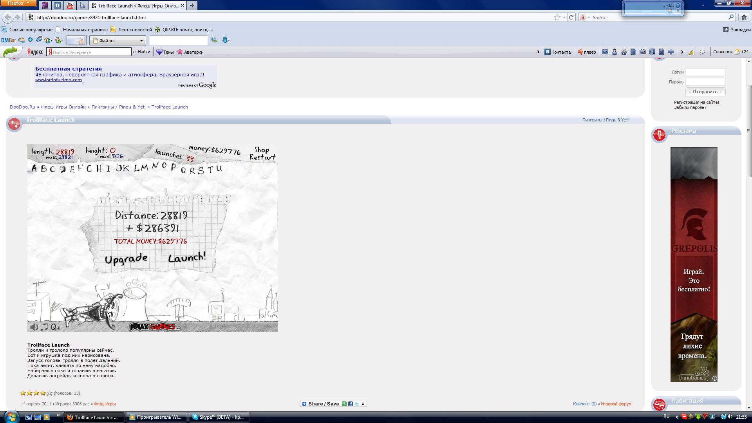Open the Share / Save dropdown
The width and height of the screenshot is (752, 423).
point(333,404)
